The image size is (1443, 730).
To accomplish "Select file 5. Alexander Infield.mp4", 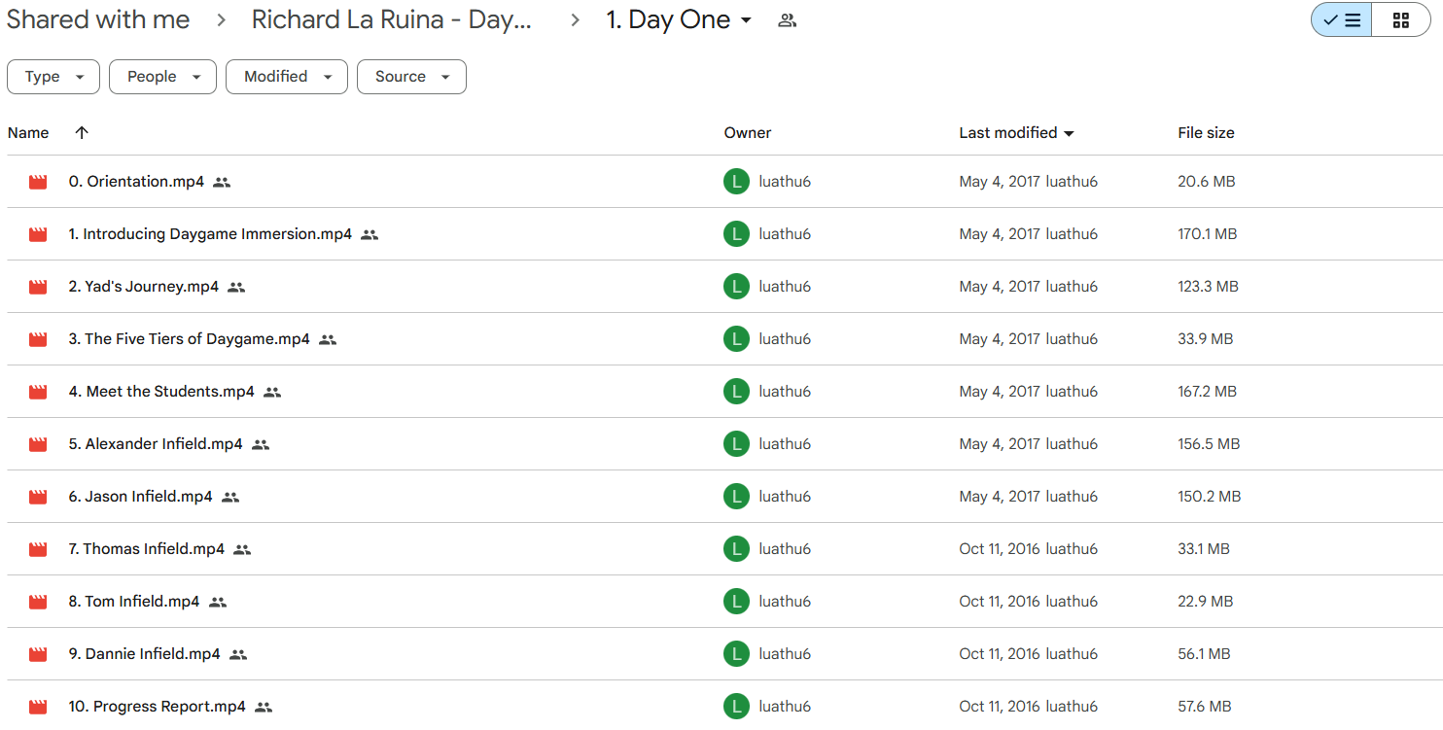I will (156, 444).
